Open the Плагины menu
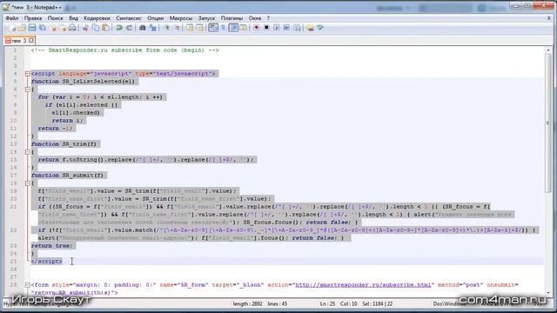 232,18
